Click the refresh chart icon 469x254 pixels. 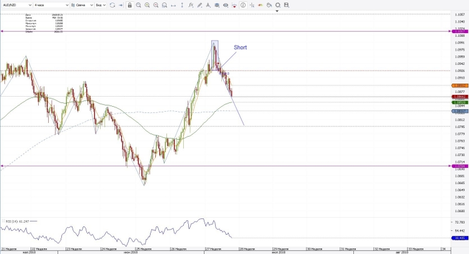[x=113, y=5]
